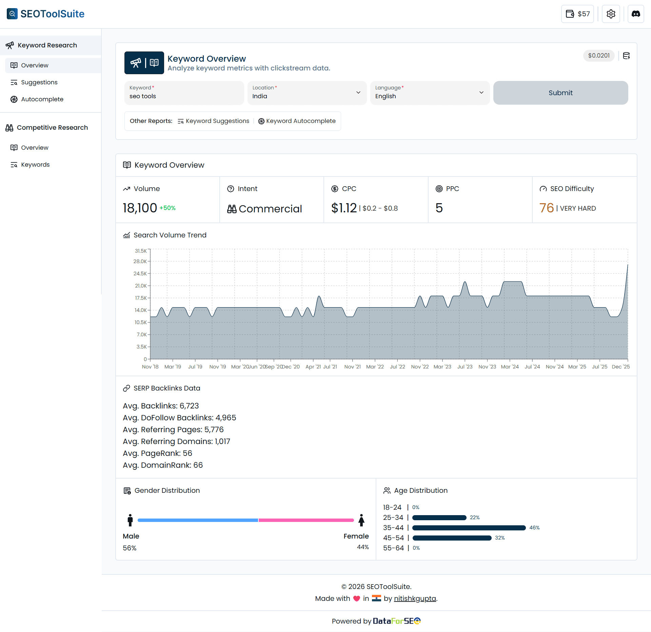Viewport: 651px width, 632px height.
Task: Click the Keywords list-search icon in sidebar
Action: point(14,165)
